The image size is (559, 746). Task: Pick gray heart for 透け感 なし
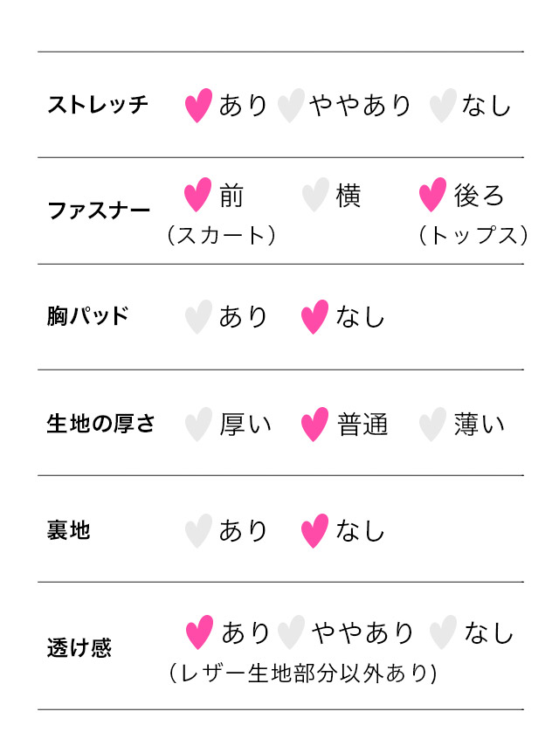tap(444, 632)
